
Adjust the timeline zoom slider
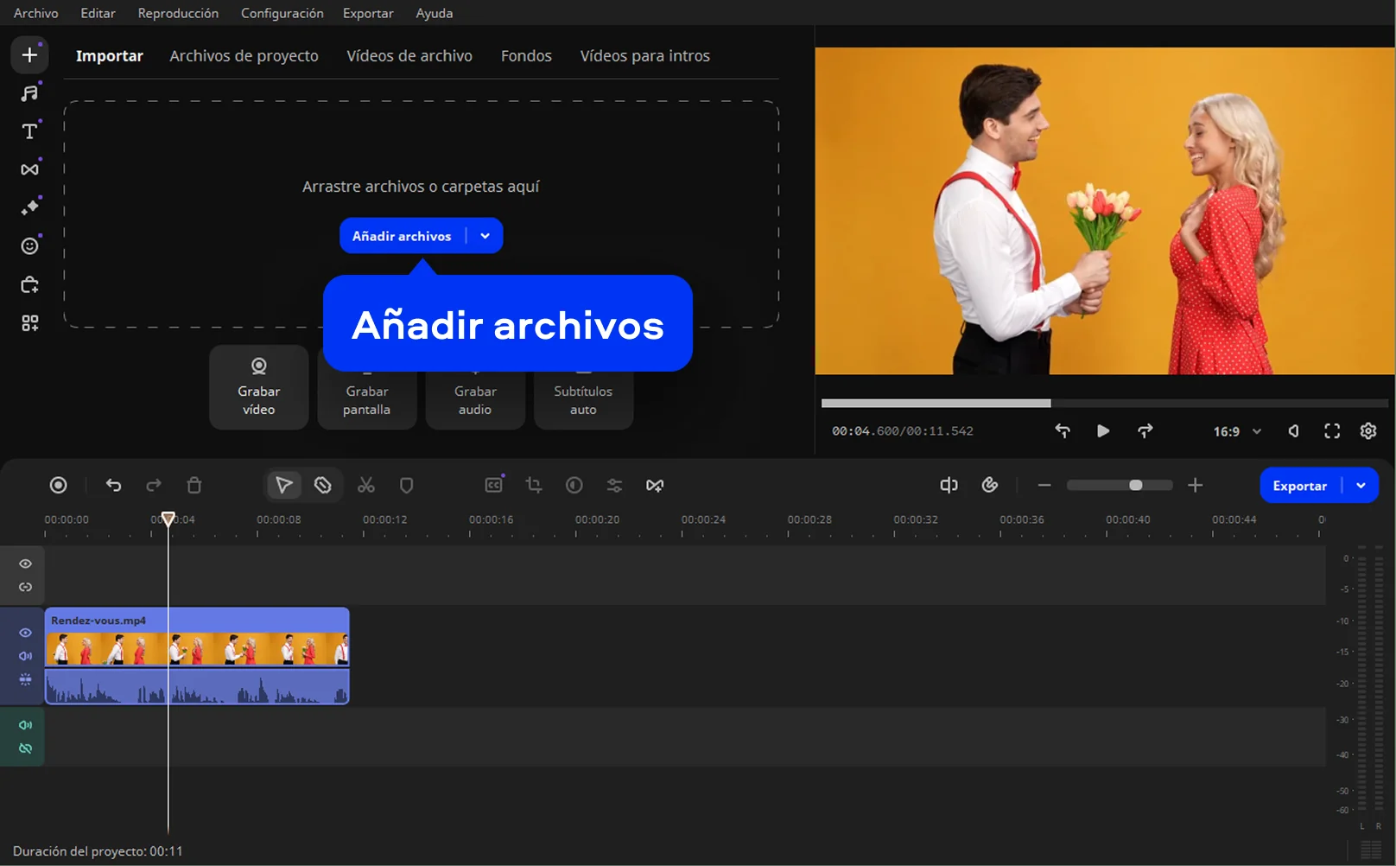click(x=1135, y=486)
